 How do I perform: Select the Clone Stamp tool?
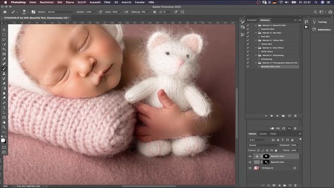[x=4, y=74]
